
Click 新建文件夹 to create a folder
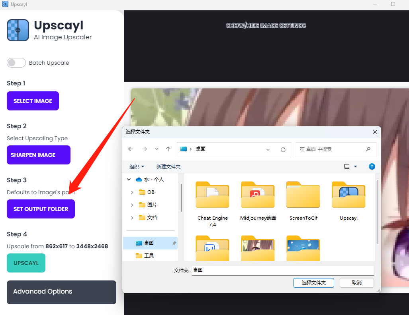tap(168, 167)
